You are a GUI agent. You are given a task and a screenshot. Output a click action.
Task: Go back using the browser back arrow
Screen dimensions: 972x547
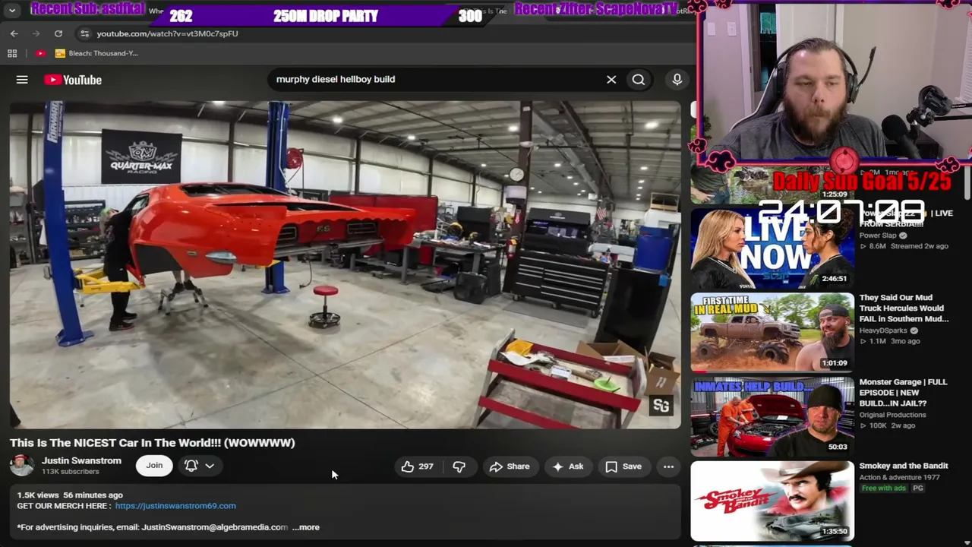(x=14, y=33)
